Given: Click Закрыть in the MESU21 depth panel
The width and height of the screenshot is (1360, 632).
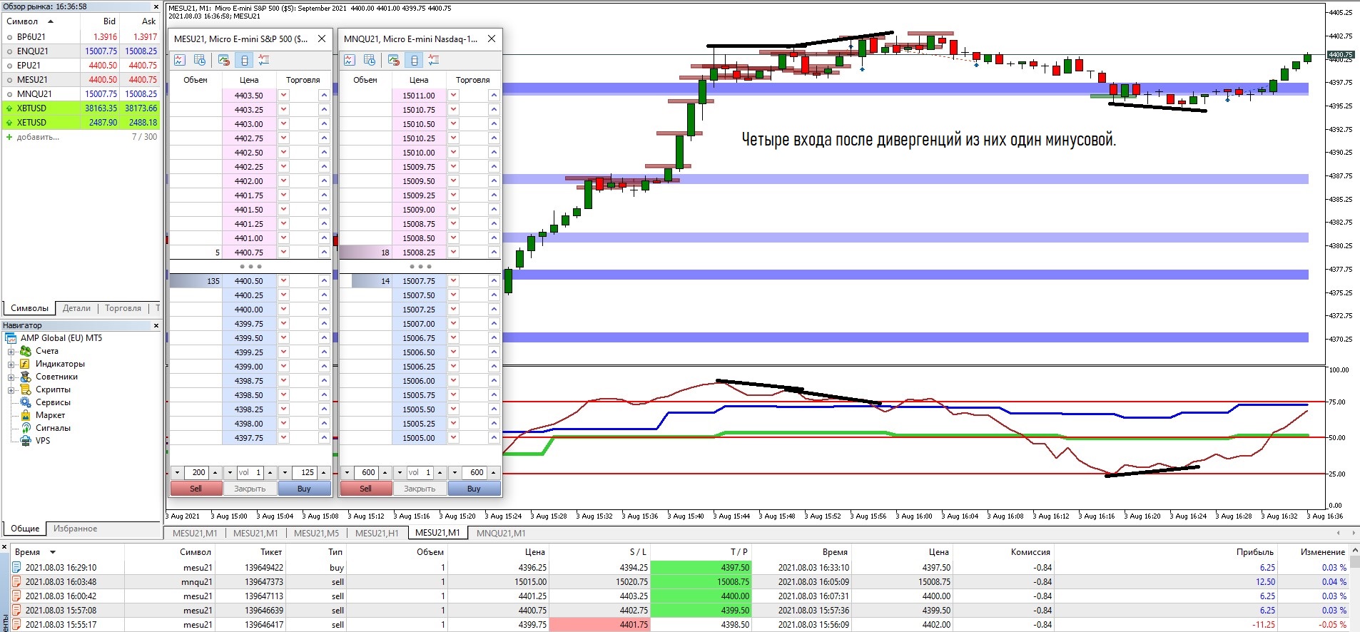Looking at the screenshot, I should click(250, 489).
